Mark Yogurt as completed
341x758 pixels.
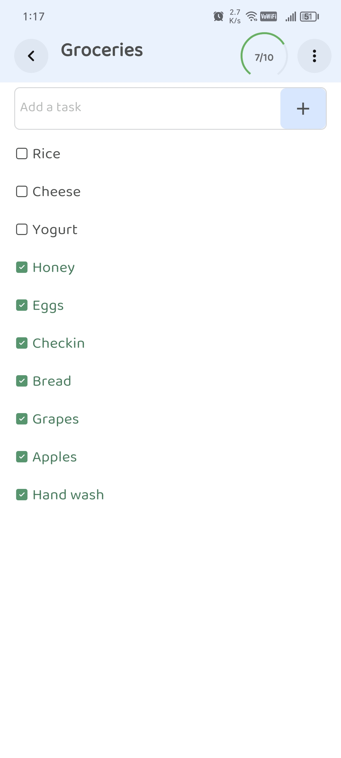[22, 230]
